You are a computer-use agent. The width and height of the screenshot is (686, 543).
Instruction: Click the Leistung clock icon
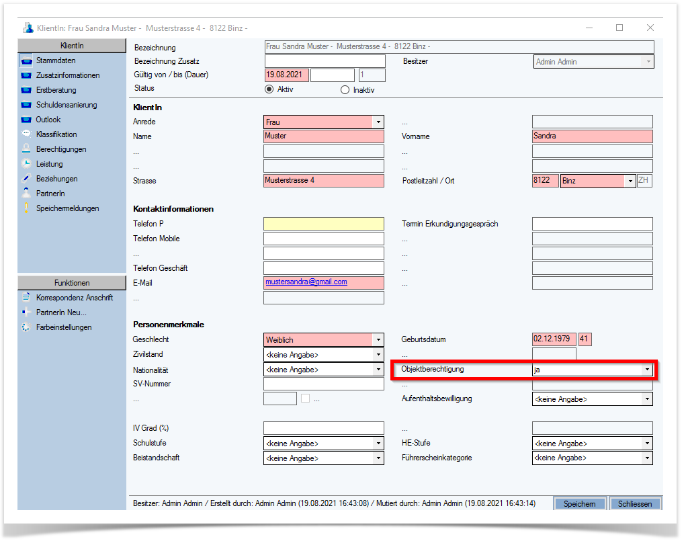click(x=26, y=164)
